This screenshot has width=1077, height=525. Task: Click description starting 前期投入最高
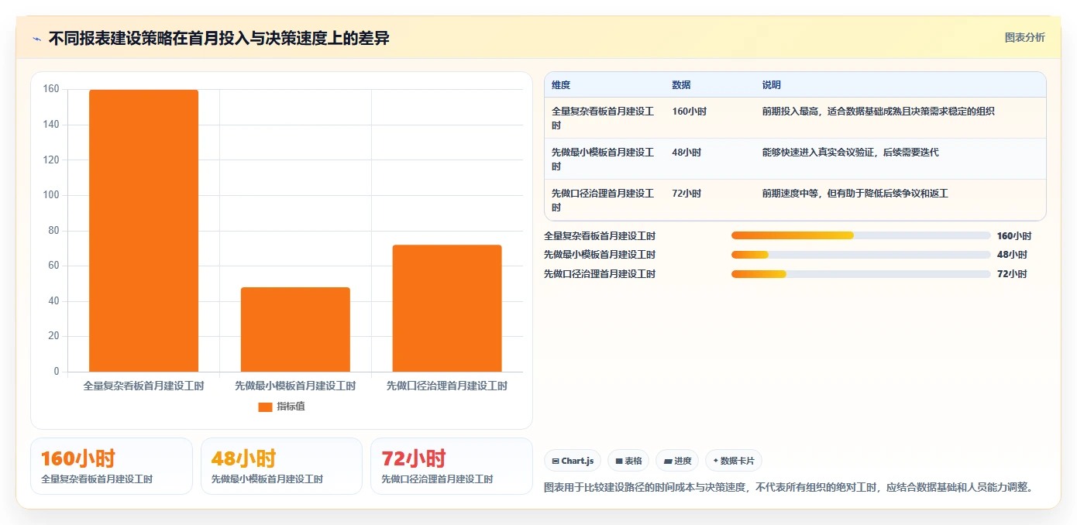coord(878,112)
